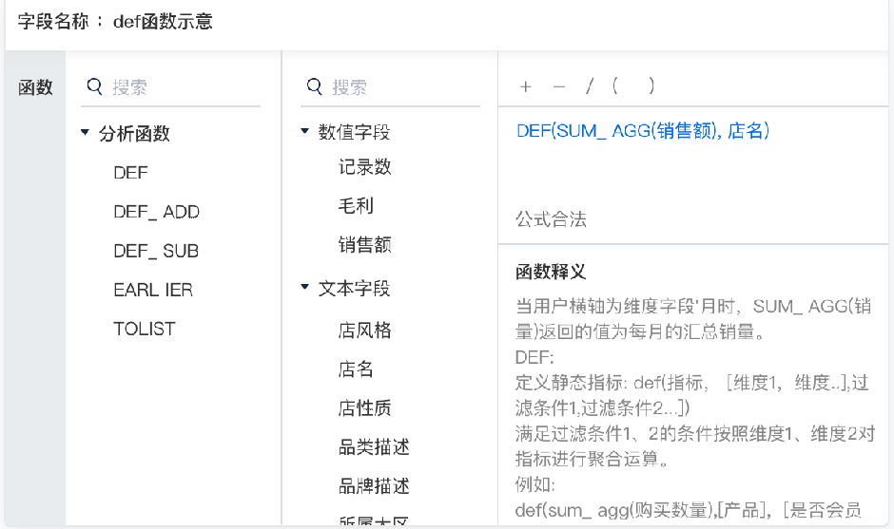The height and width of the screenshot is (529, 894).
Task: Collapse the 分析函数 group
Action: pos(85,132)
